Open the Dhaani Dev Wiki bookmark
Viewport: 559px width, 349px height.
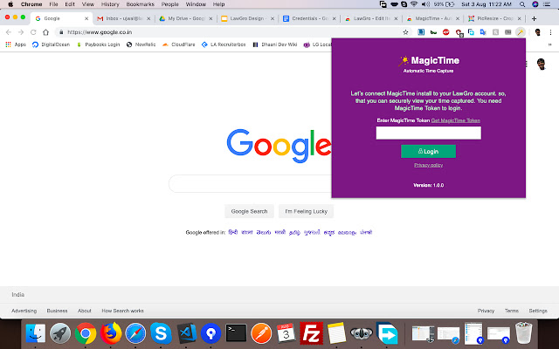point(275,44)
